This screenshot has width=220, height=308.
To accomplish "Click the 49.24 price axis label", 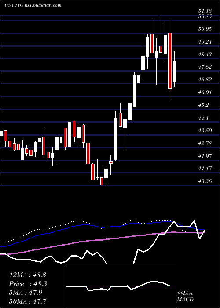I will (x=205, y=42).
